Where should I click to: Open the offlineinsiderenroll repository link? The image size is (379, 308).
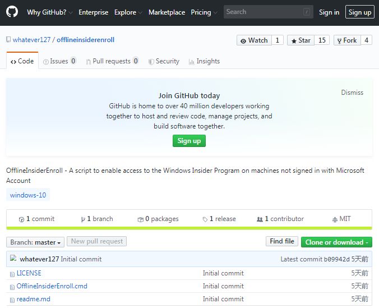(x=86, y=40)
